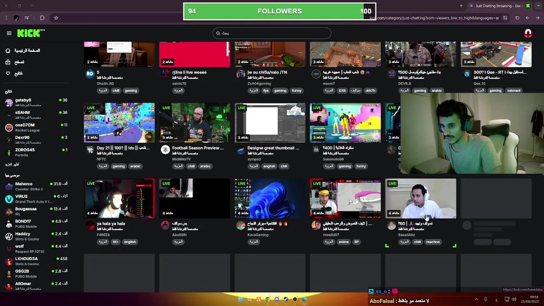Click the gatsby8 avatar in the followed list
This screenshot has width=544, height=306.
point(9,102)
